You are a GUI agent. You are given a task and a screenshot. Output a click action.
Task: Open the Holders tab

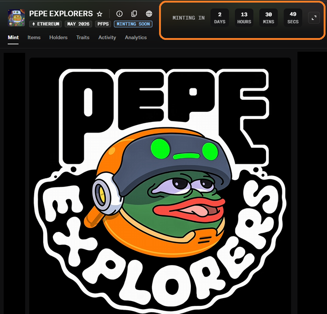[x=58, y=37]
